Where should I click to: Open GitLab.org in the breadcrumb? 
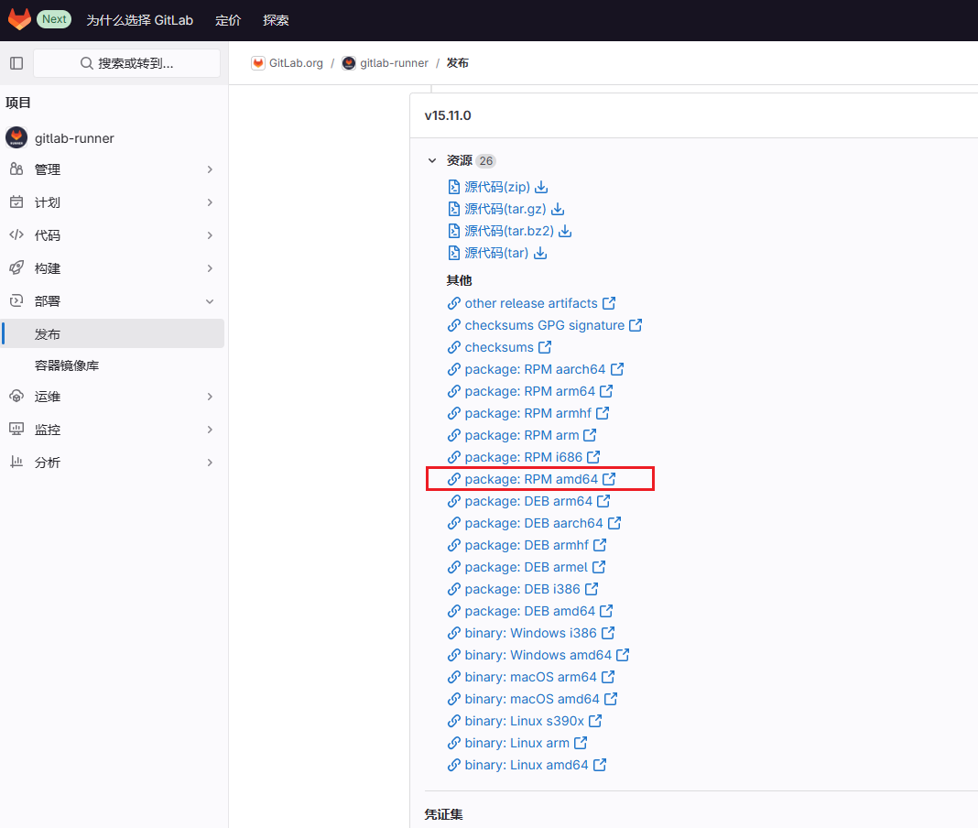tap(297, 63)
